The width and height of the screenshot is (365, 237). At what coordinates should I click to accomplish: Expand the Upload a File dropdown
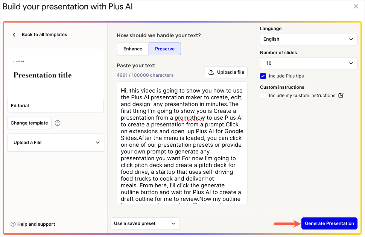(56, 143)
